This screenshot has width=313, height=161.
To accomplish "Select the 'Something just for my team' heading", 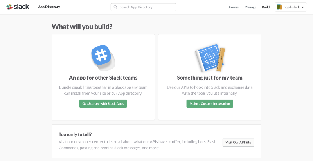I will point(210,78).
